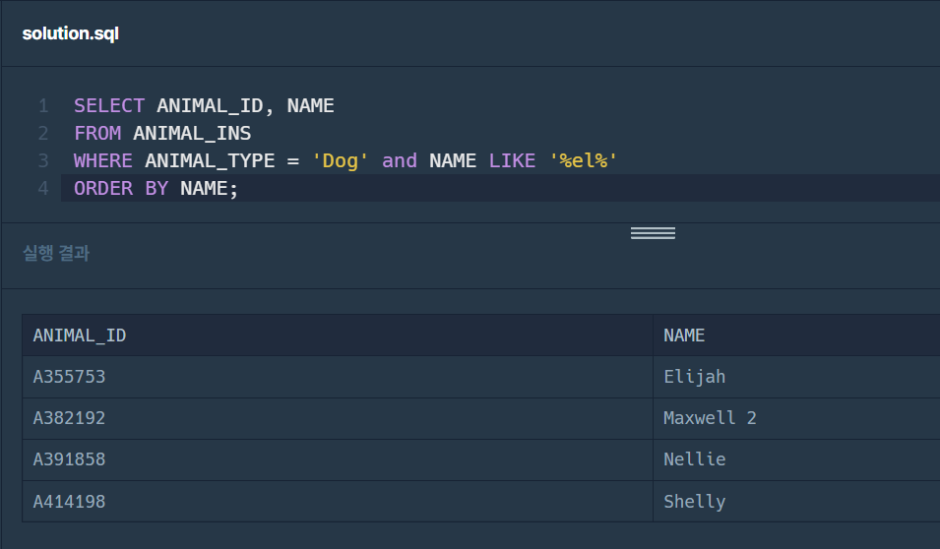Select the Shelly name cell
The image size is (940, 549).
coord(796,501)
